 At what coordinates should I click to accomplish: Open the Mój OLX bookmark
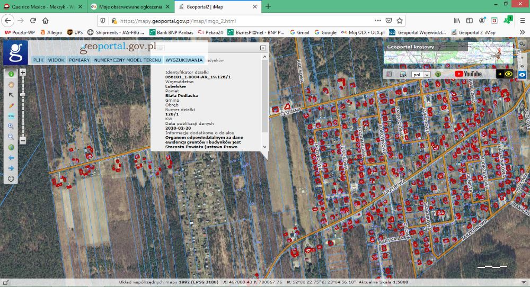[x=363, y=32]
